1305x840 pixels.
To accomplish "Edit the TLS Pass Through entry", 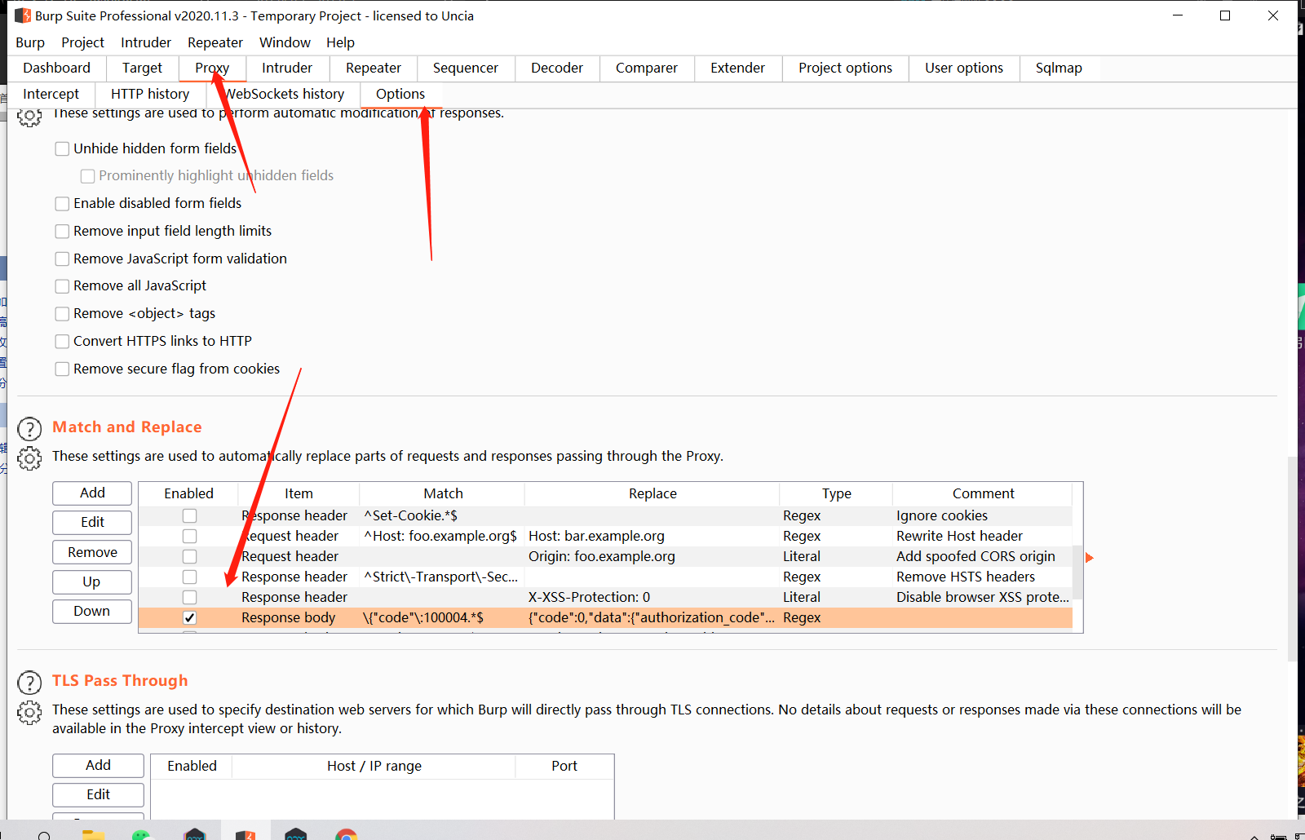I will tap(98, 794).
